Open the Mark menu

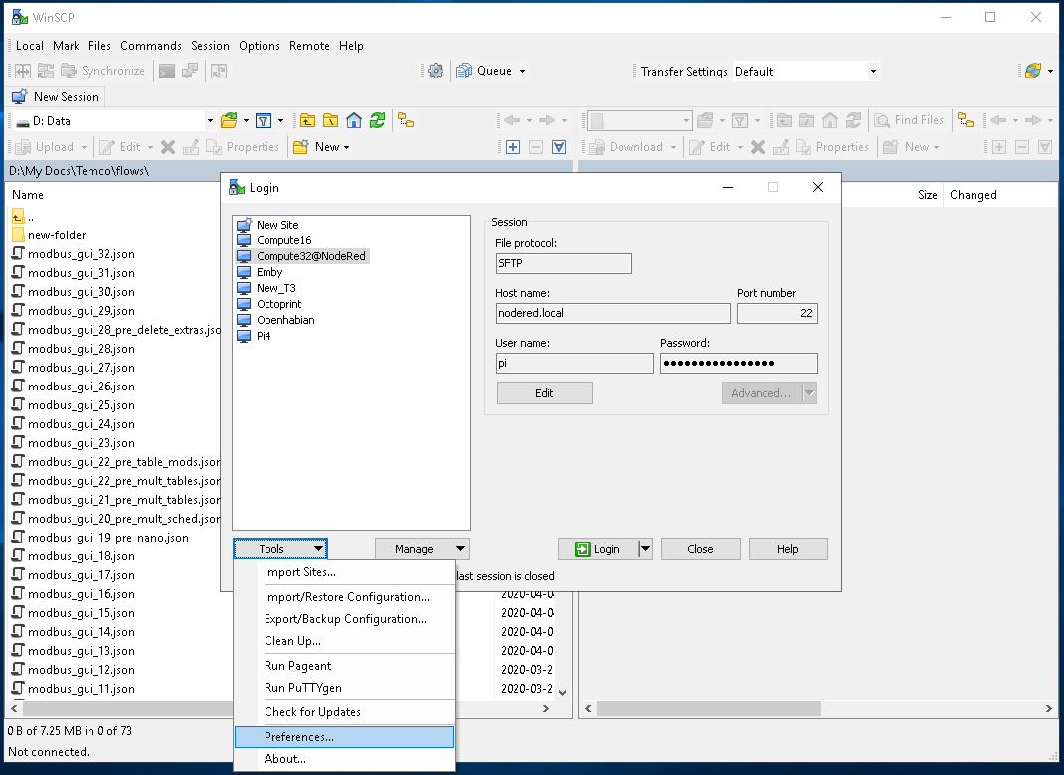[66, 46]
